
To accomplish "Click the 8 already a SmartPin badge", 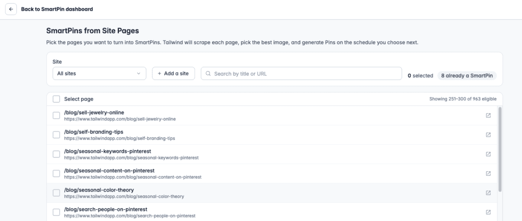I will coord(467,75).
